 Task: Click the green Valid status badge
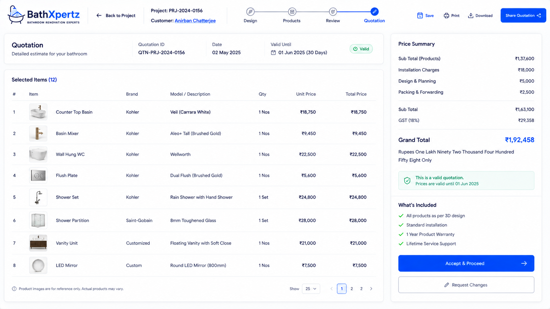[x=361, y=49]
